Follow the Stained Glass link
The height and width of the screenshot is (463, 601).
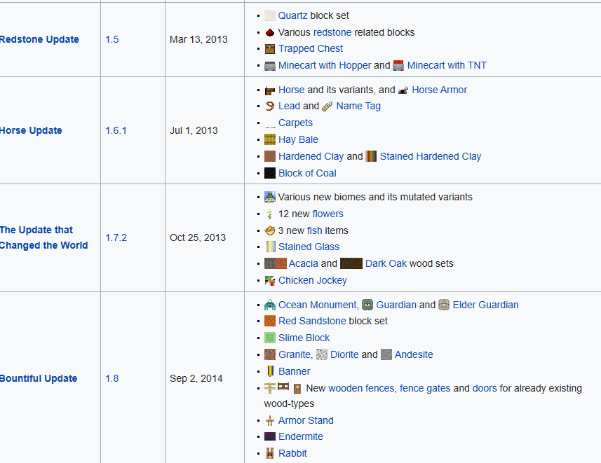[309, 247]
